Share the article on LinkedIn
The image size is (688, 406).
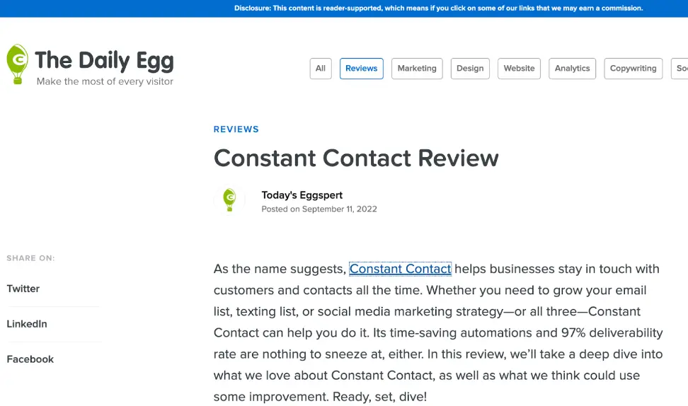27,324
